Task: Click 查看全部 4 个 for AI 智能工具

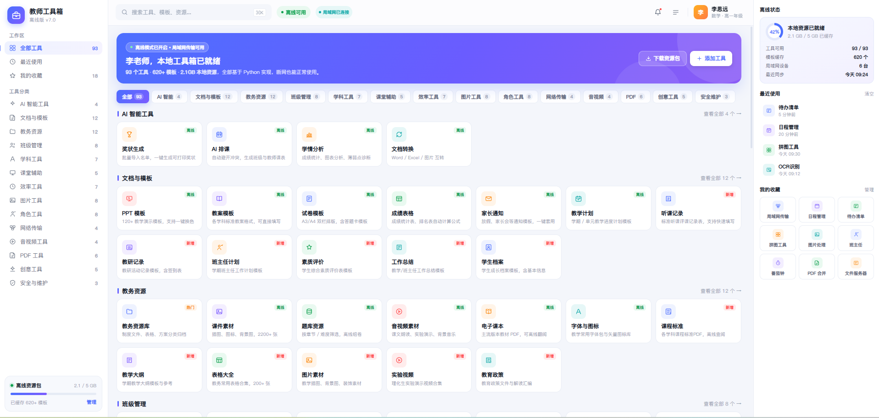Action: pyautogui.click(x=723, y=114)
